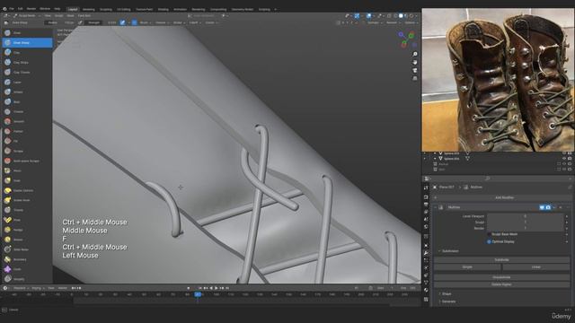Select the Rotate brush
This screenshot has width=575, height=323.
click(28, 240)
